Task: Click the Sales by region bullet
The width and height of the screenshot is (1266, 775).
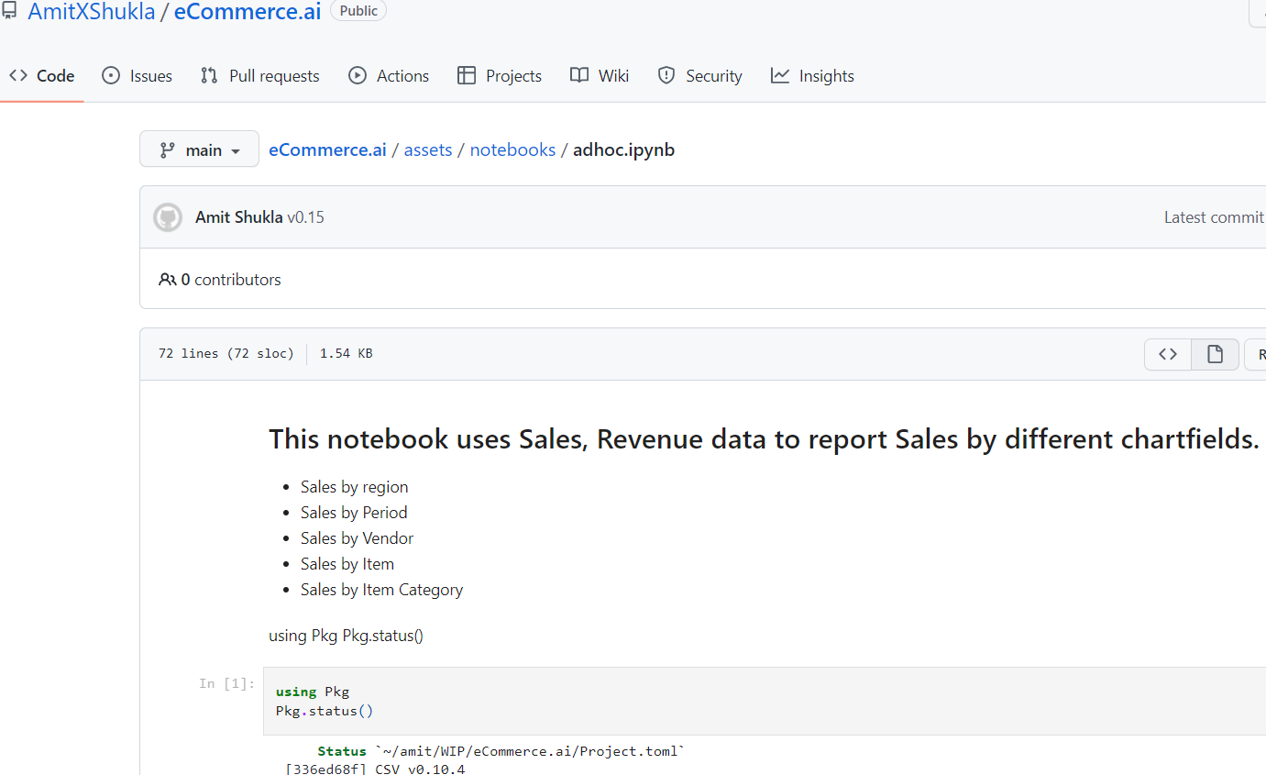Action: pos(355,487)
